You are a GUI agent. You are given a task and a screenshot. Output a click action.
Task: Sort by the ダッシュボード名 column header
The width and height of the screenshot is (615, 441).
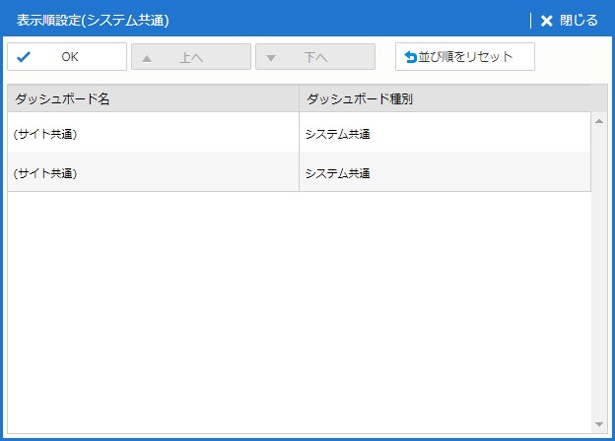62,99
